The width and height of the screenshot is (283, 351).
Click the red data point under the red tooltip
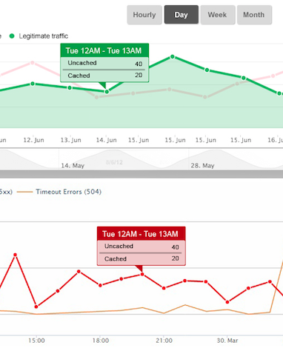(142, 274)
